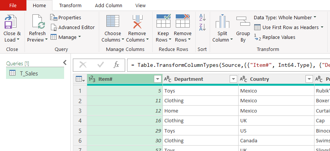Screen dimensions: 330x151
Task: Click the Toys cell in row 1
Action: tap(201, 91)
